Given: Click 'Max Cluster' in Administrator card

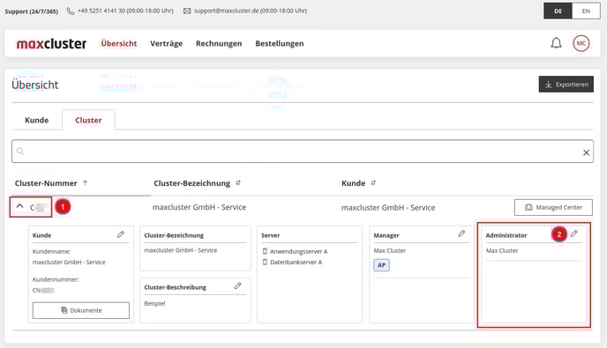Looking at the screenshot, I should (502, 250).
